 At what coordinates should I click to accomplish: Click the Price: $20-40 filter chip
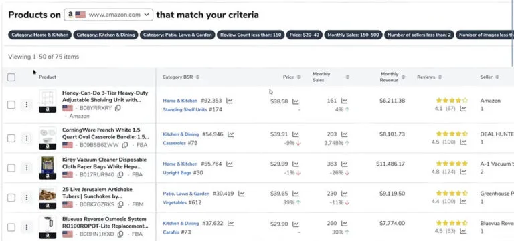pyautogui.click(x=305, y=35)
